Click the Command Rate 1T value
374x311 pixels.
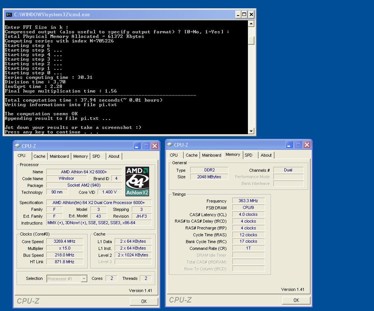tap(248, 248)
